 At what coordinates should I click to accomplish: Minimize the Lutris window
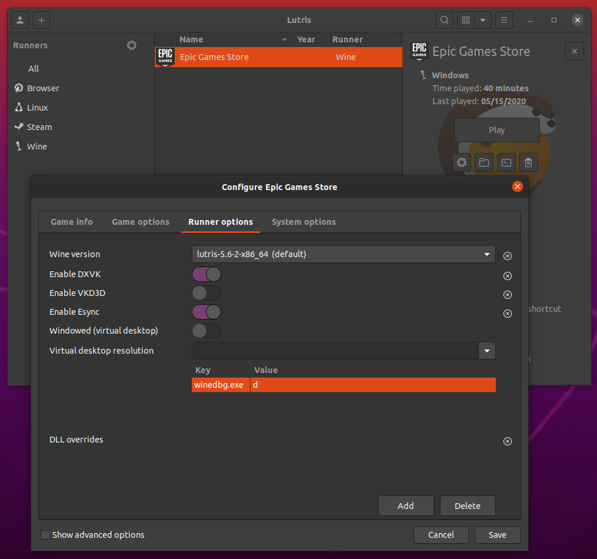pyautogui.click(x=531, y=20)
